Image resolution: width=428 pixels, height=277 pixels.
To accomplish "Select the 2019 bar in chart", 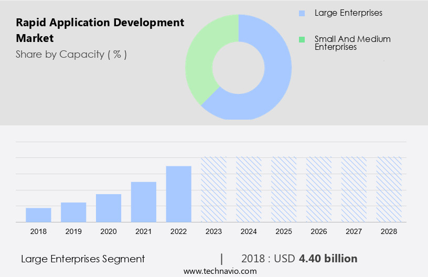I will coord(73,212).
